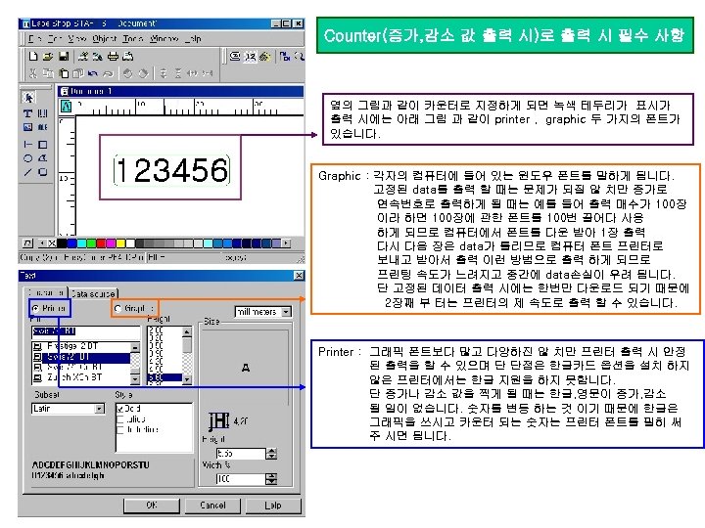Pick the green color swatch
This screenshot has width=705, height=528.
click(91, 243)
